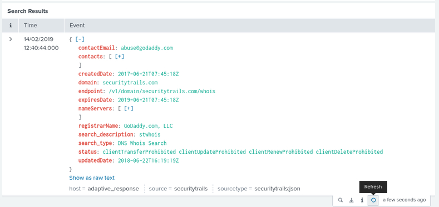Click the source value securitytrails
Image resolution: width=439 pixels, height=207 pixels.
[191, 189]
